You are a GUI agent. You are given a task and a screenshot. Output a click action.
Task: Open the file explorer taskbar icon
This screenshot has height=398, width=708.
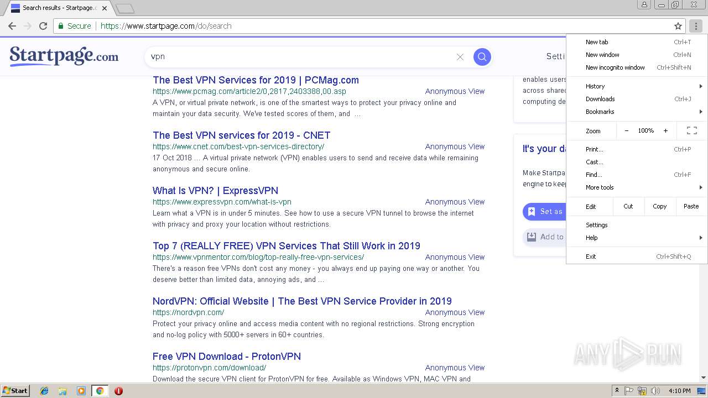coord(63,391)
